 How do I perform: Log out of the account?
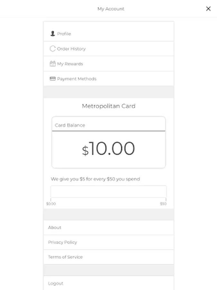(56, 283)
